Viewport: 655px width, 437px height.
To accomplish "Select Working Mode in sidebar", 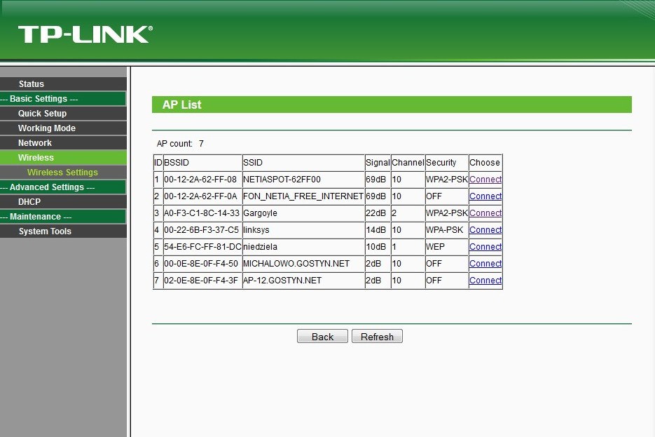I will [x=46, y=128].
